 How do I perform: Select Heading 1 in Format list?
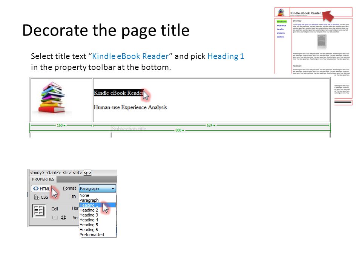(x=97, y=205)
